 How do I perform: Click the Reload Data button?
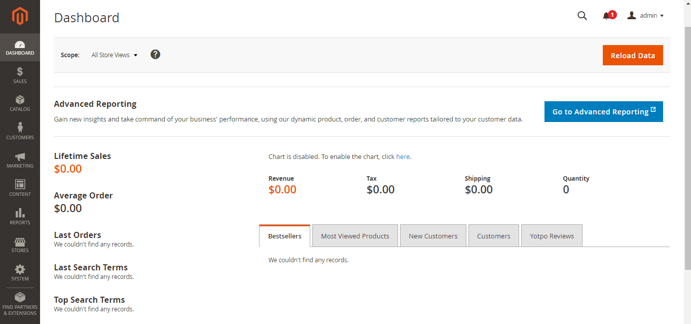[633, 55]
